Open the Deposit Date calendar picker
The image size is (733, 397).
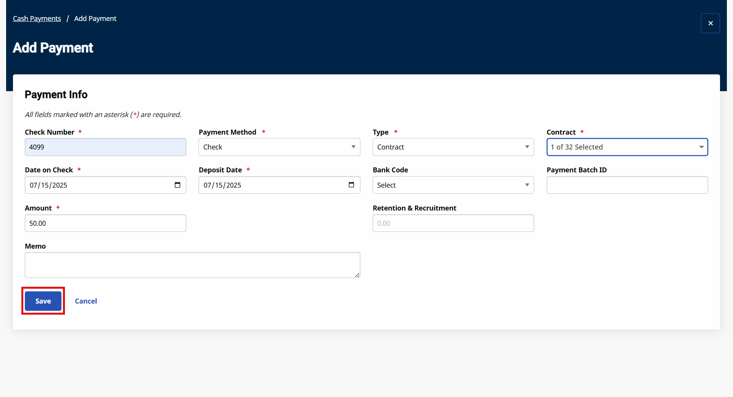(x=351, y=185)
